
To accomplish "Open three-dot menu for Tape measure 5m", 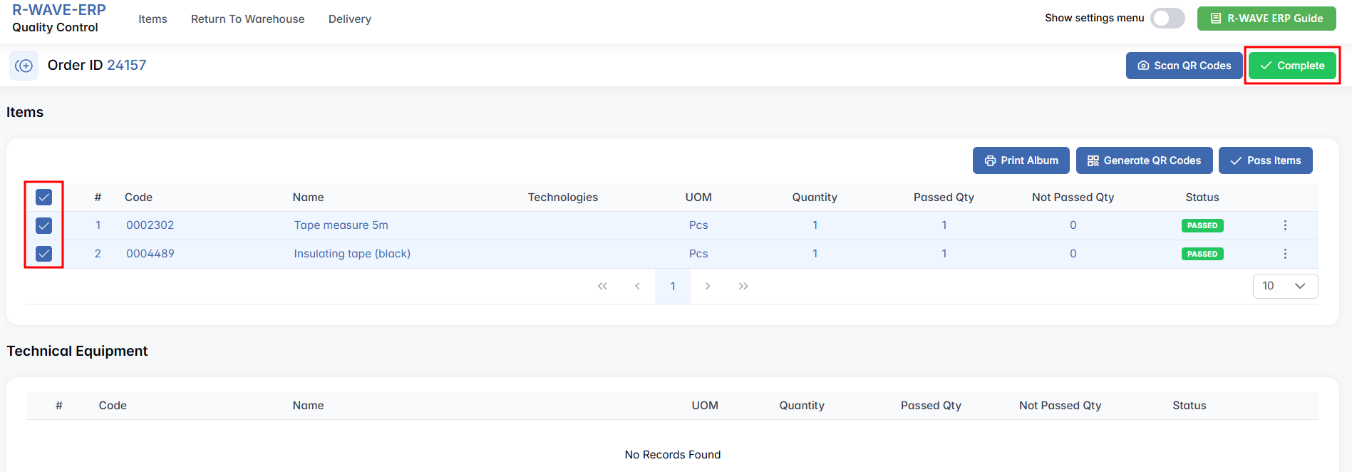I will coord(1285,225).
